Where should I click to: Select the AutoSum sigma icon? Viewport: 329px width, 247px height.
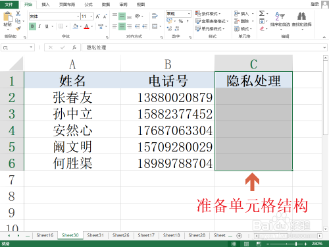(x=261, y=13)
